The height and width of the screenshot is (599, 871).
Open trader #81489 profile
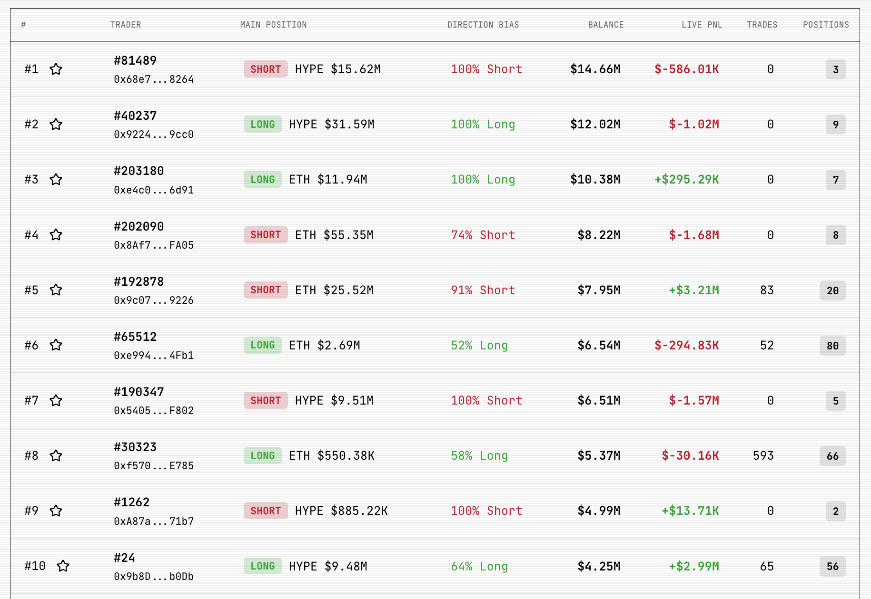click(135, 61)
